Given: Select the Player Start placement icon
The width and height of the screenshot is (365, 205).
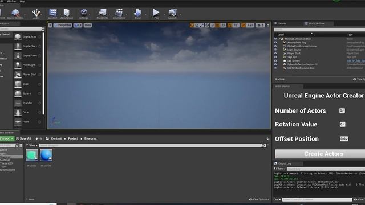Looking at the screenshot, I should tap(18, 75).
